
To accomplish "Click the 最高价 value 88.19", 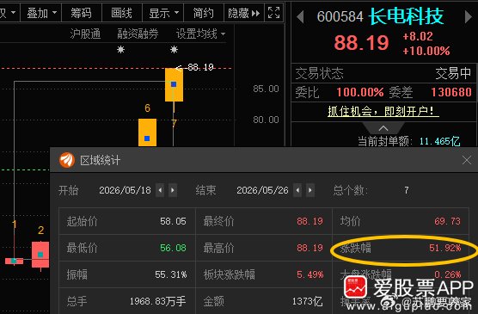I will pyautogui.click(x=310, y=248).
